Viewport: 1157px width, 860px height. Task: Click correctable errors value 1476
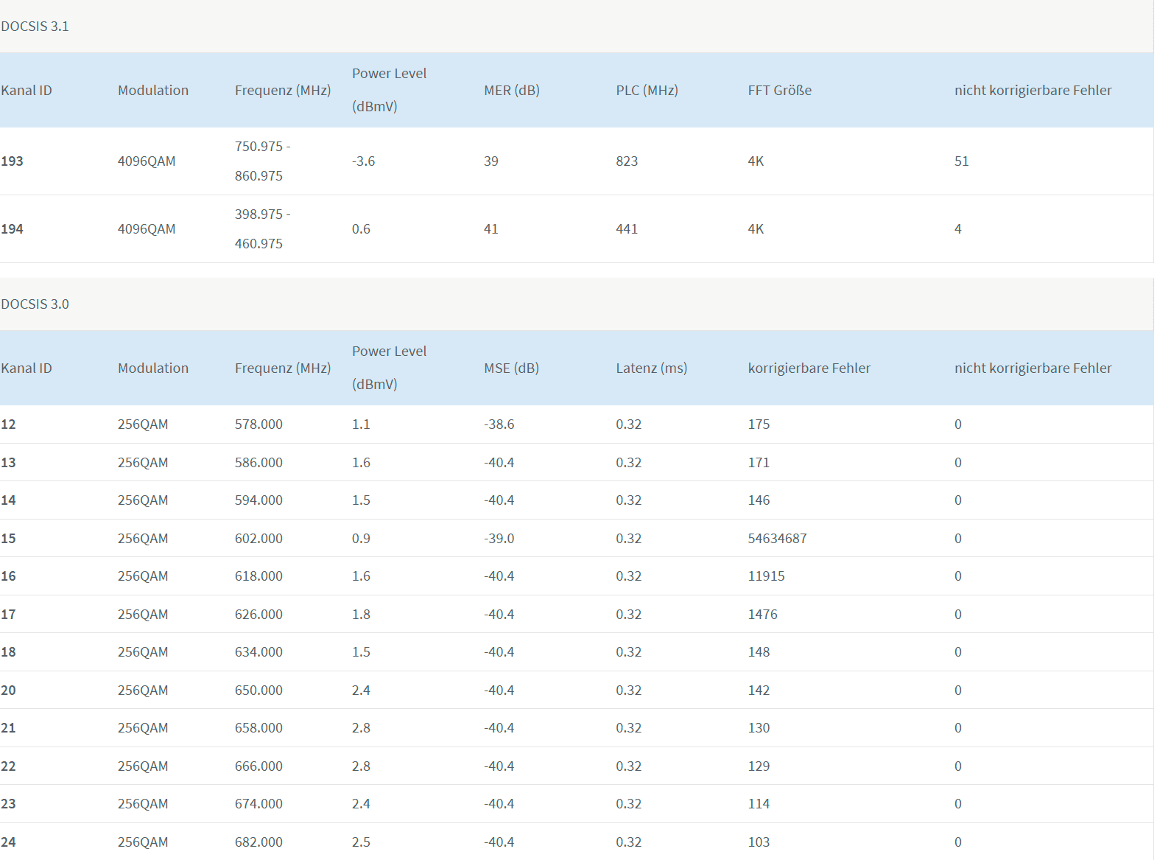click(762, 615)
